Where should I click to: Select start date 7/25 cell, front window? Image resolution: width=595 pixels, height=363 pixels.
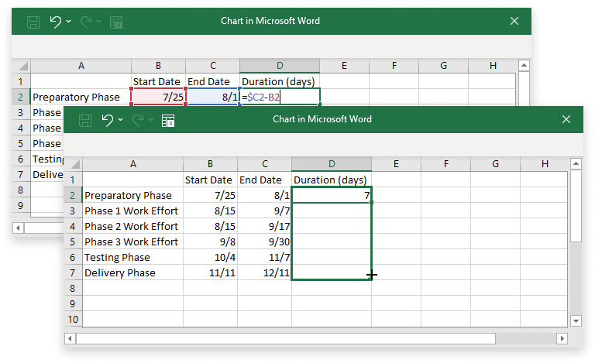(x=210, y=195)
